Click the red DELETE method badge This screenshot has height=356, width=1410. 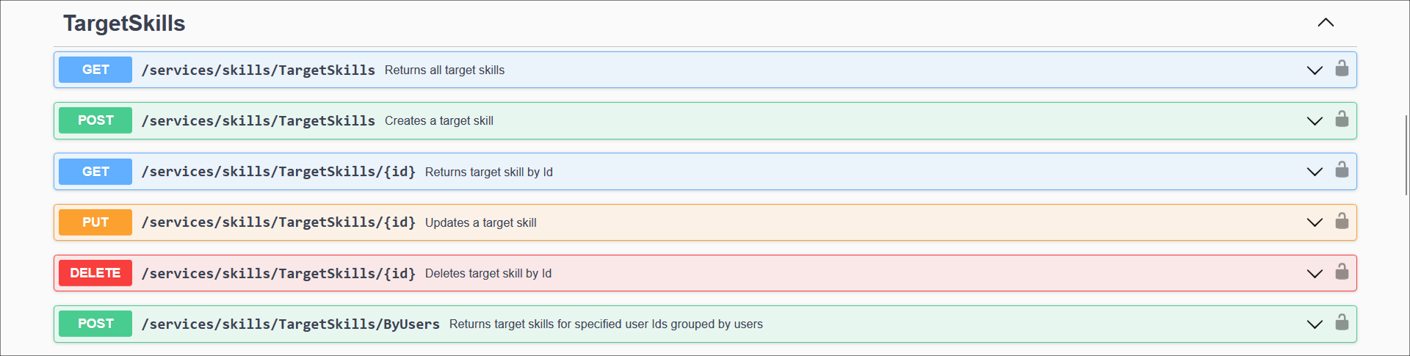[95, 273]
